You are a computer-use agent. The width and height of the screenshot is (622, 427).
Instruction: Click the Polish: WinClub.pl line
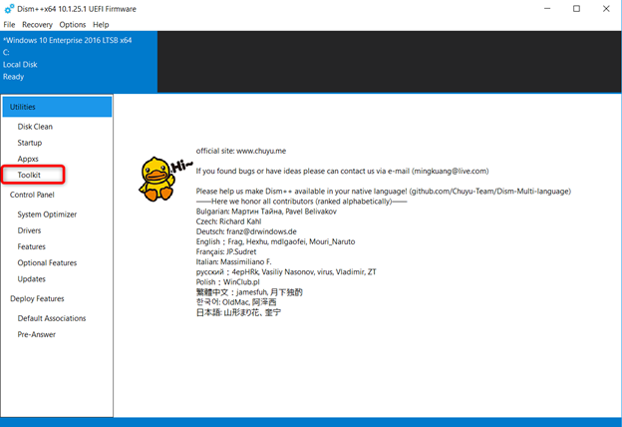228,282
